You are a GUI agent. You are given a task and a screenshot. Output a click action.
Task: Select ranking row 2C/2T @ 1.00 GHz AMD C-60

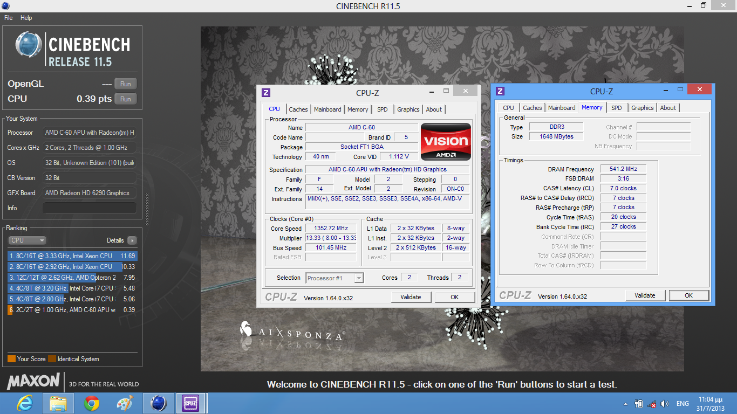(72, 310)
